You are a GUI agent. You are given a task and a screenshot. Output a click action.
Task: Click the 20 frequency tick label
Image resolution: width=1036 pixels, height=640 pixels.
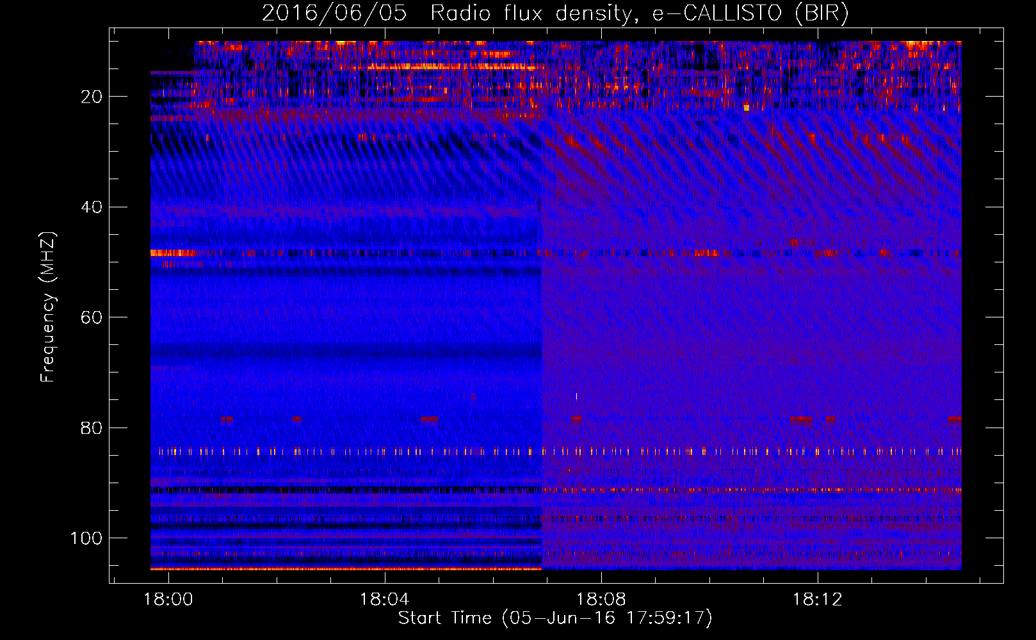[x=92, y=97]
